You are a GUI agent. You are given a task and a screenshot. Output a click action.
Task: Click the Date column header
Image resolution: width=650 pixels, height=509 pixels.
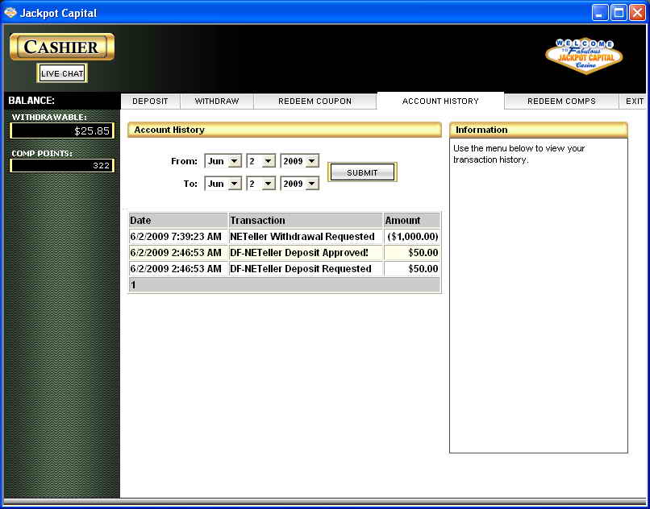tap(178, 221)
